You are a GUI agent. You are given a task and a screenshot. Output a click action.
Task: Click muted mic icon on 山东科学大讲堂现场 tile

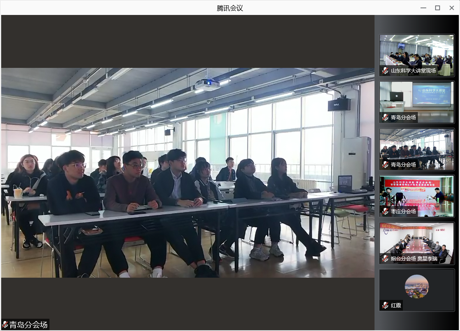(x=385, y=71)
